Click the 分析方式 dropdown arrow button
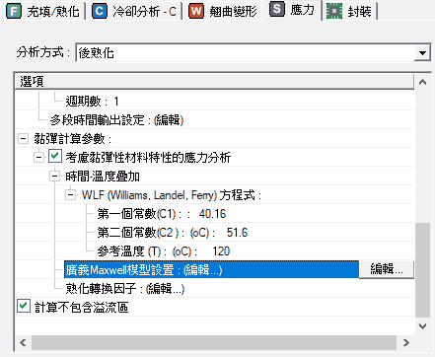This screenshot has width=435, height=357. point(422,52)
